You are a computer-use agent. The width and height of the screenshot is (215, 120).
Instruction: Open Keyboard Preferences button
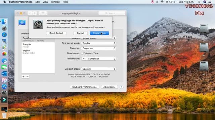click(x=84, y=87)
